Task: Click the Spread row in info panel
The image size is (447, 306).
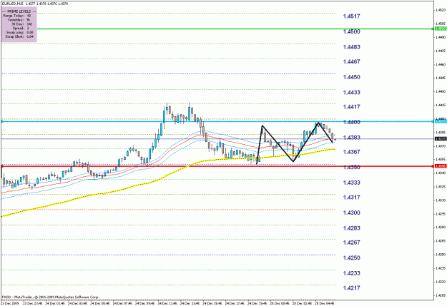Action: [21, 29]
